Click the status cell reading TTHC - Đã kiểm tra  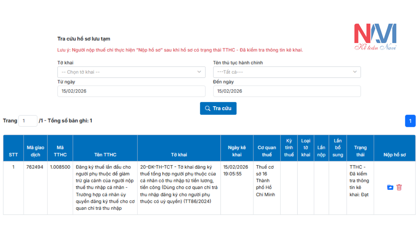click(359, 181)
